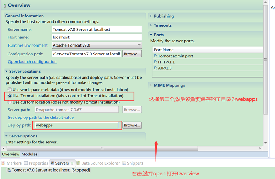Click the Configuration path field
Image resolution: width=275 pixels, height=179 pixels.
point(86,54)
